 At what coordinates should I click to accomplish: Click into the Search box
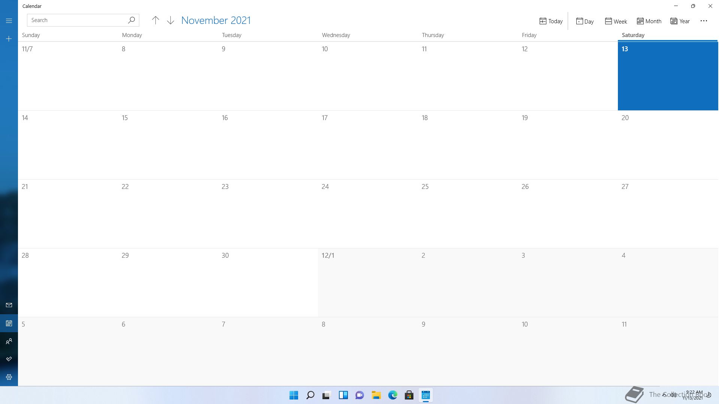pyautogui.click(x=77, y=20)
